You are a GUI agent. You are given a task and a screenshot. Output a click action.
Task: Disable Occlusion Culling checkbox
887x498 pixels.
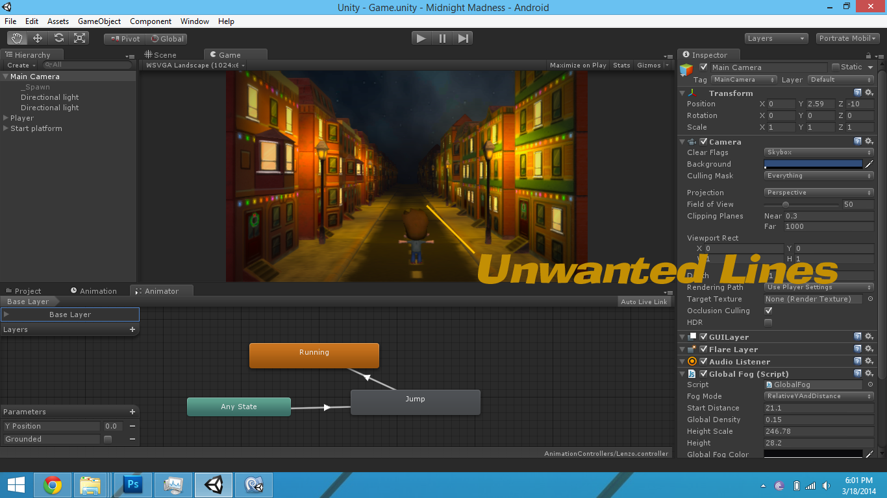(x=769, y=311)
